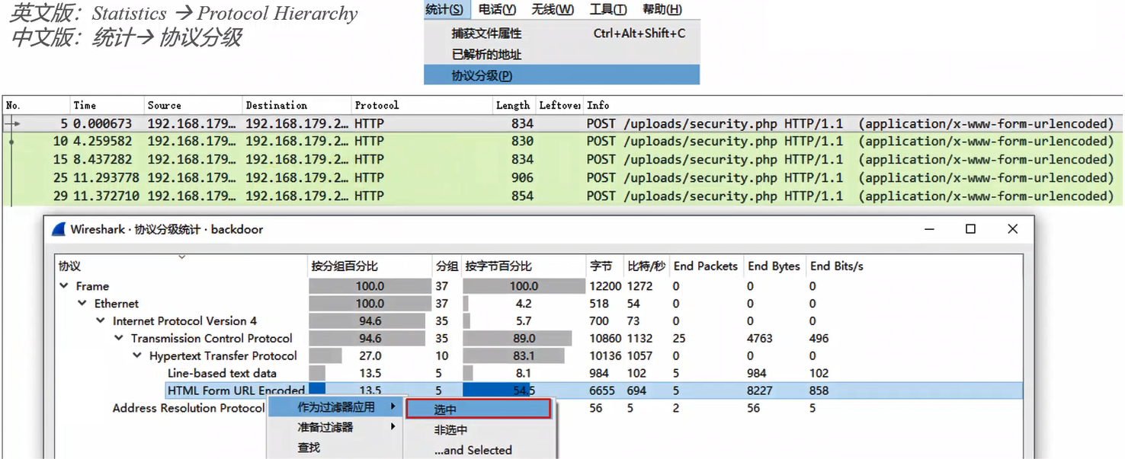The image size is (1125, 459).
Task: Open the 电话(Y) menu
Action: 497,10
